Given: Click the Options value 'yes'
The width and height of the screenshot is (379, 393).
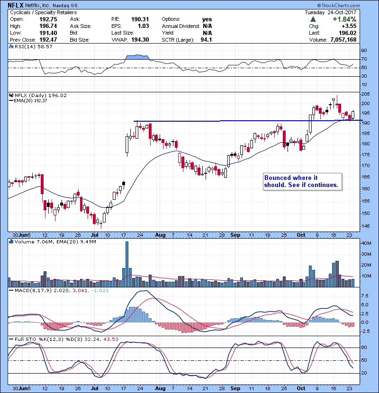Looking at the screenshot, I should pyautogui.click(x=207, y=19).
